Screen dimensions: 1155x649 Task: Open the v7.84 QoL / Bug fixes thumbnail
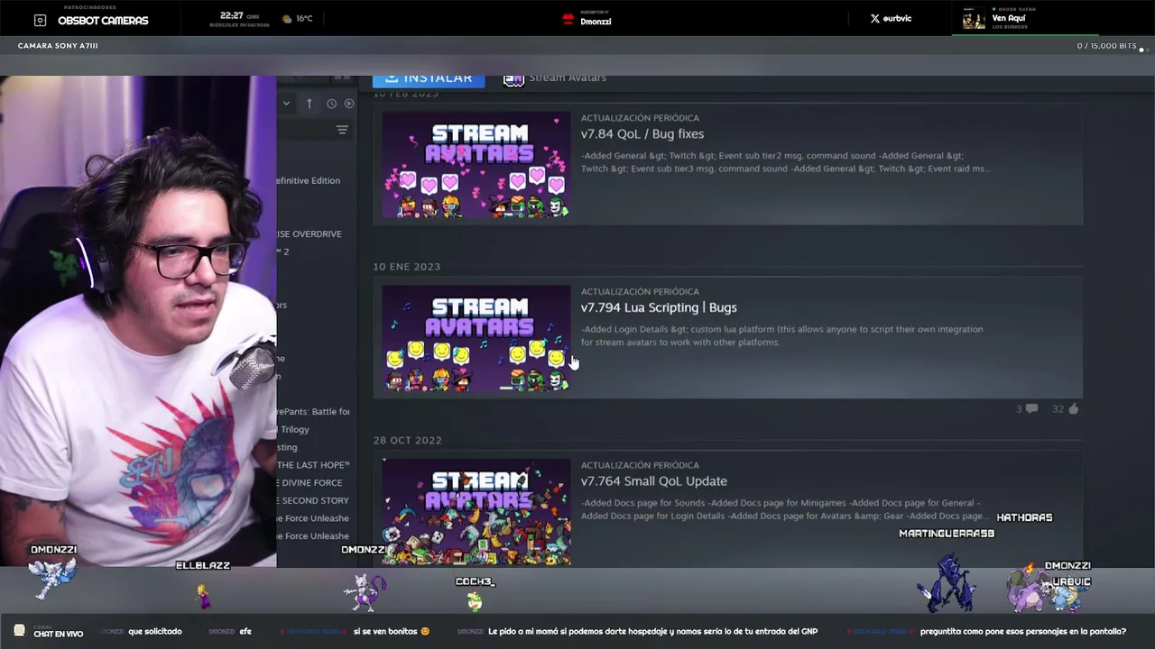point(476,164)
